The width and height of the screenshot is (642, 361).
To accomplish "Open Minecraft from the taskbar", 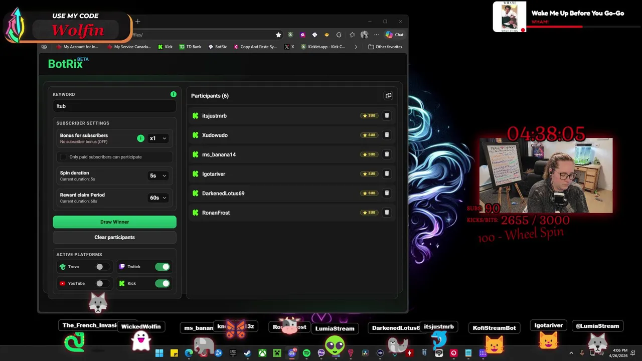I will coord(277,353).
